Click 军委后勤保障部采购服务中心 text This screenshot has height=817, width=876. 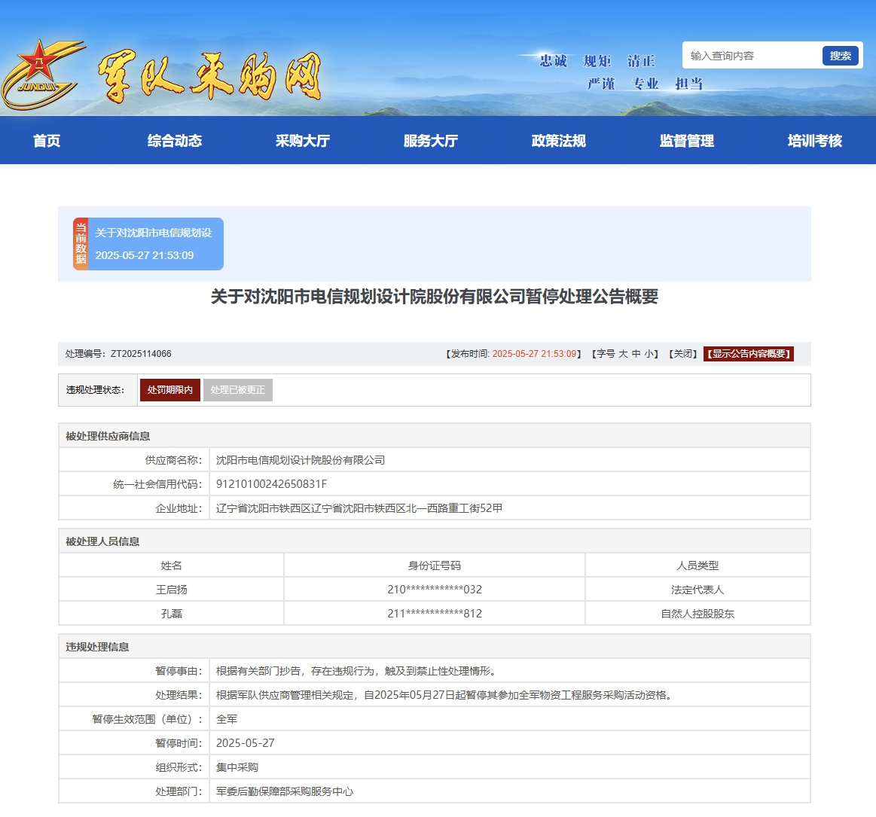tap(285, 791)
